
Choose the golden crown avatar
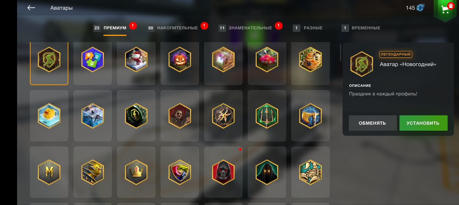coord(136,172)
